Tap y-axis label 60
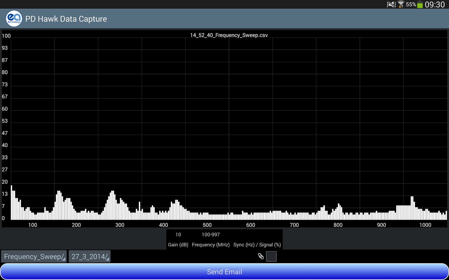449x280 pixels. (x=5, y=109)
